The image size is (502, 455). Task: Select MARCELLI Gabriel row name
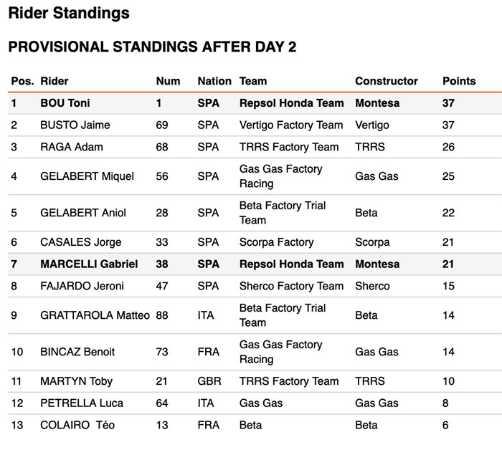89,264
